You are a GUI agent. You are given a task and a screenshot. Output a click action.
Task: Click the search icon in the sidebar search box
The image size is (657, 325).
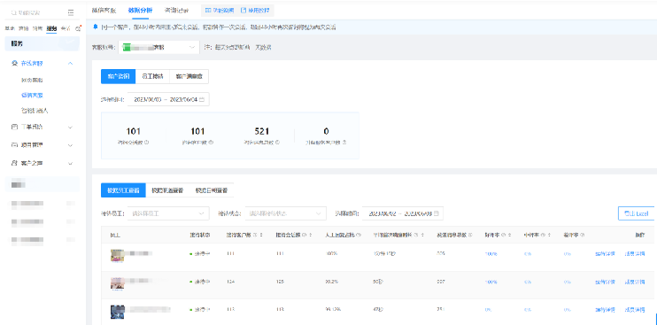coord(13,12)
